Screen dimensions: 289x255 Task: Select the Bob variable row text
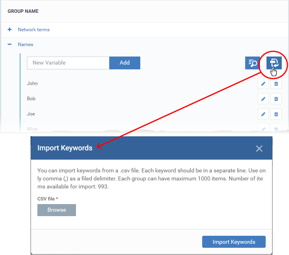click(31, 99)
